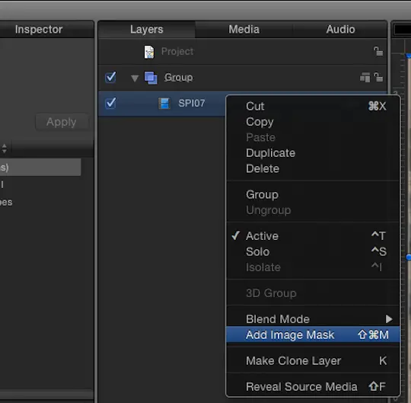Choose Isolate from the context menu
The width and height of the screenshot is (411, 403).
[313, 267]
